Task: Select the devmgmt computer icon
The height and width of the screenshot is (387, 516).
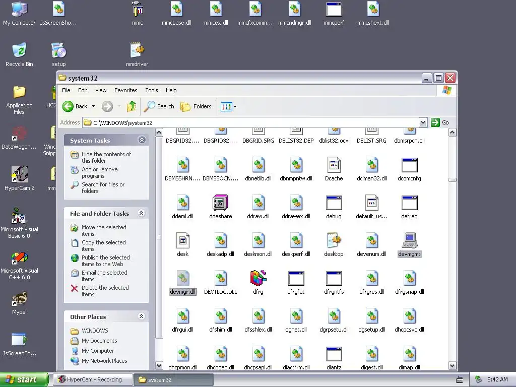Action: tap(409, 240)
